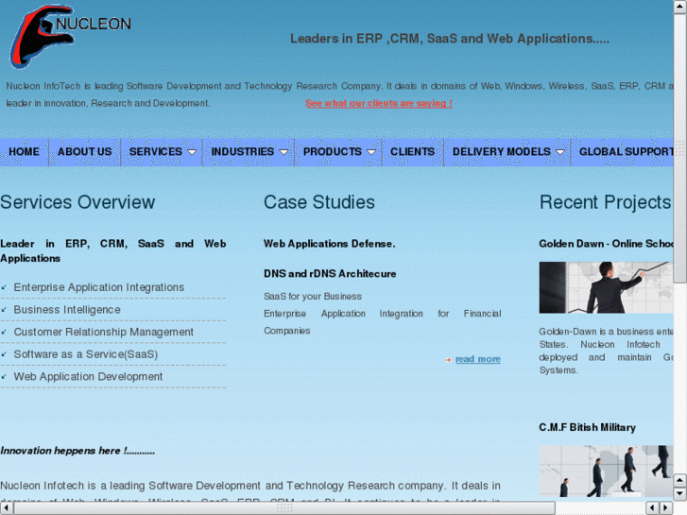Click 'Innovation heppens here' text
This screenshot has height=515, width=687.
(x=77, y=451)
